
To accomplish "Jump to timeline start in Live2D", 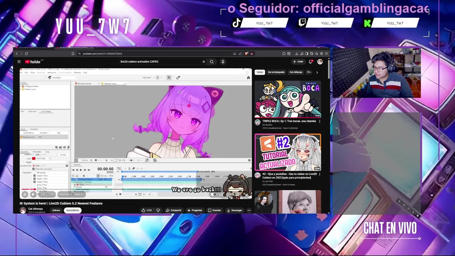I will click(73, 170).
